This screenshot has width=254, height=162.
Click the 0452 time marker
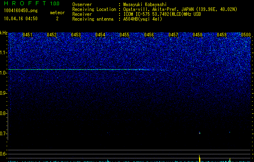[x=52, y=35]
